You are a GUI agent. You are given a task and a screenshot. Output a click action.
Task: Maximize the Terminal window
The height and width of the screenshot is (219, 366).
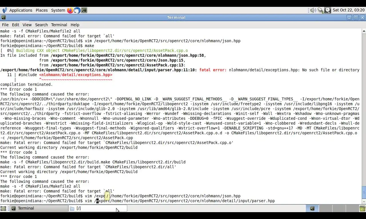356,17
